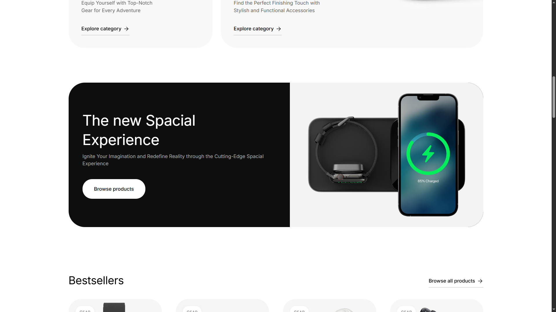Open the left Explore category link
This screenshot has height=312, width=556.
pos(105,29)
